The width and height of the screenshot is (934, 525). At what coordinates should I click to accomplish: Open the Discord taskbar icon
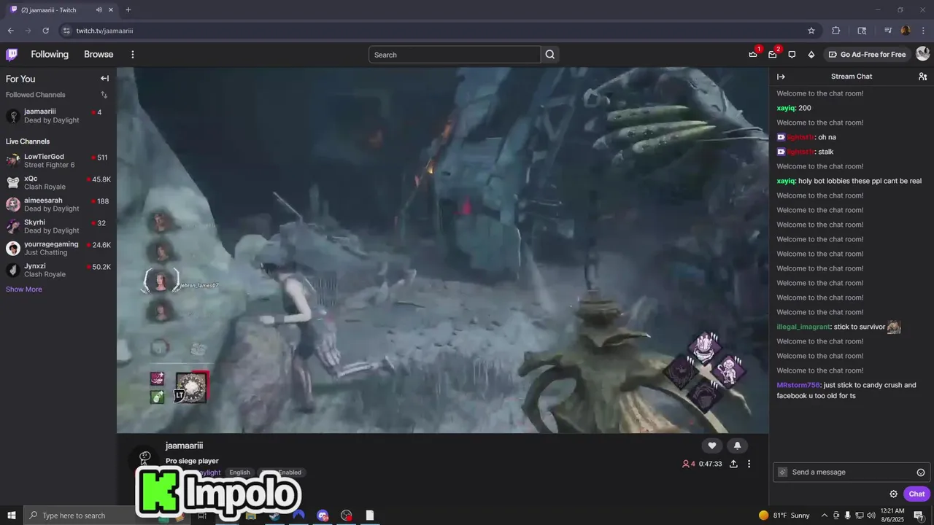(323, 516)
